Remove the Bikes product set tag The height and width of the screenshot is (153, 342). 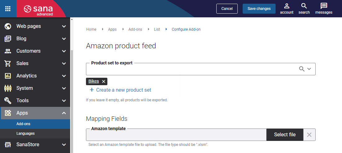104,81
